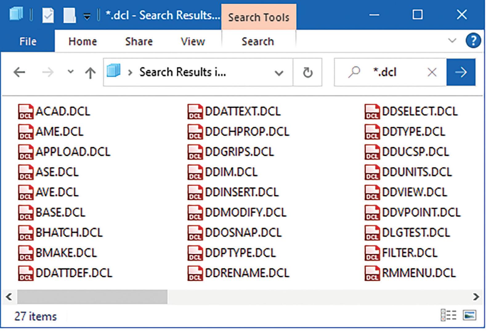This screenshot has width=487, height=331.
Task: Click the DDVIEW.DCL file icon
Action: pos(372,192)
